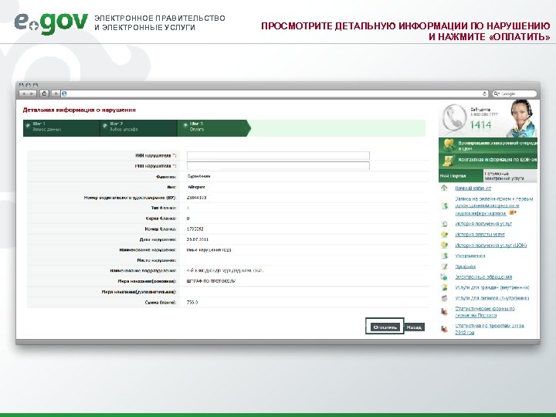Screen dimensions: 556x417
Task: Click the icon beside История оплаты услуг
Action: [444, 235]
